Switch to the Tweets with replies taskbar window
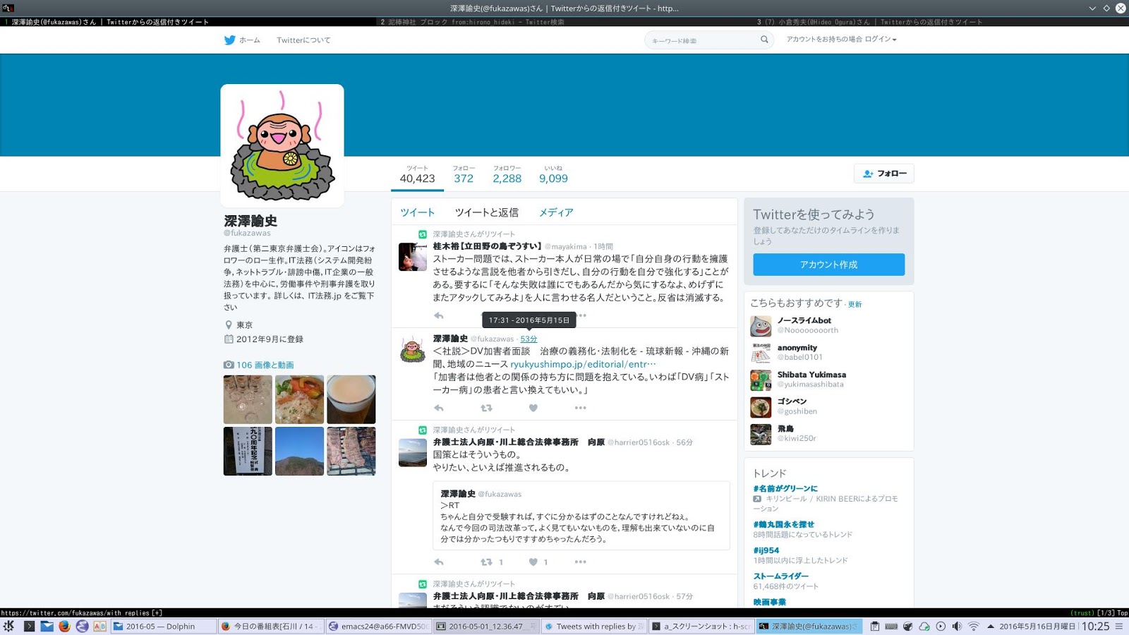 [x=593, y=626]
